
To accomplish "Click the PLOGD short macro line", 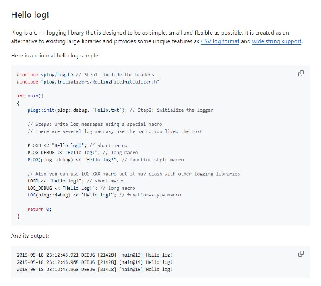I will [x=77, y=145].
